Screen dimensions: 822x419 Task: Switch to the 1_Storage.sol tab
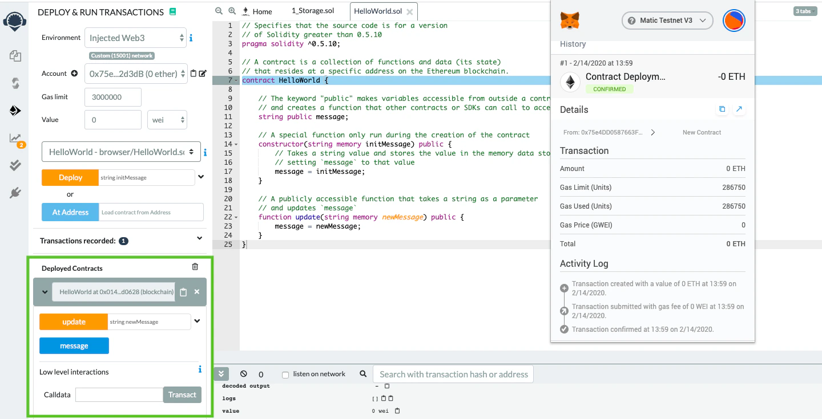tap(312, 11)
